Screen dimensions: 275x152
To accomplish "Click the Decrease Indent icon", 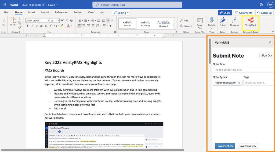I will pos(99,20).
